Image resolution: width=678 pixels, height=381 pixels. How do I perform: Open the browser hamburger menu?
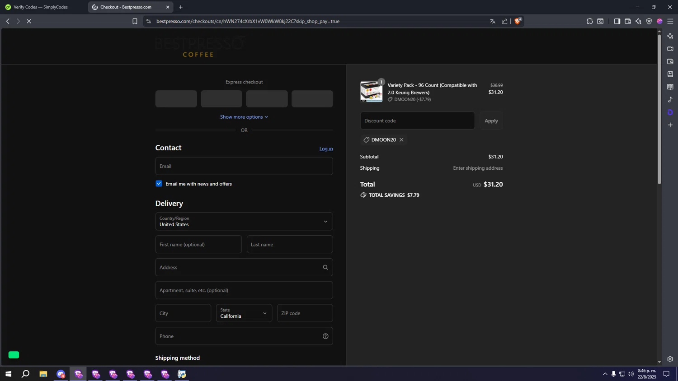pyautogui.click(x=670, y=21)
